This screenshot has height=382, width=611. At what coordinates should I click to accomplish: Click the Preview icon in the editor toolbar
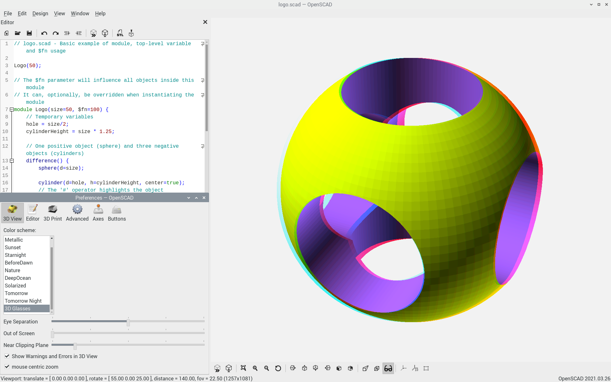(x=93, y=33)
